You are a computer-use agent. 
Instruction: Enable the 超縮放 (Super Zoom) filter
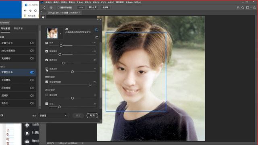tap(32, 95)
